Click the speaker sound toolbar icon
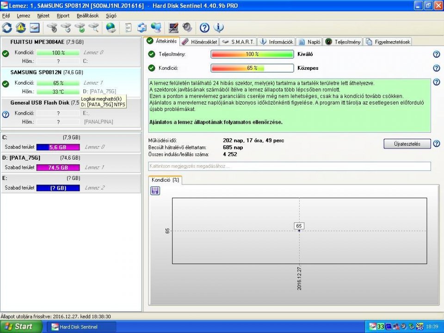 tap(187, 28)
